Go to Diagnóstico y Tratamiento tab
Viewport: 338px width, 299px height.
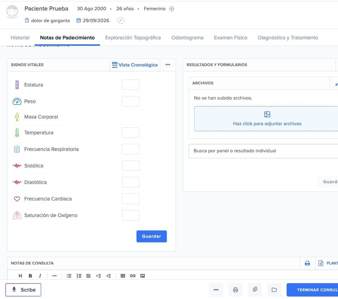[288, 38]
